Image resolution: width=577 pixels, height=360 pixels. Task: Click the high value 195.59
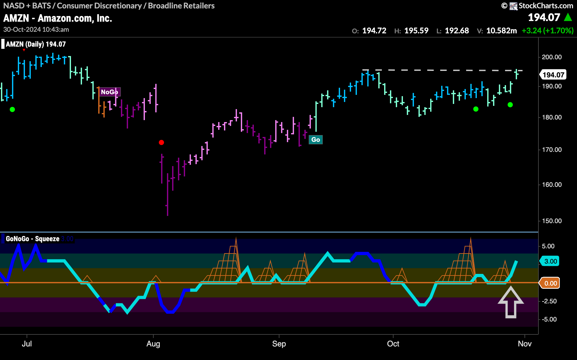[x=416, y=31]
